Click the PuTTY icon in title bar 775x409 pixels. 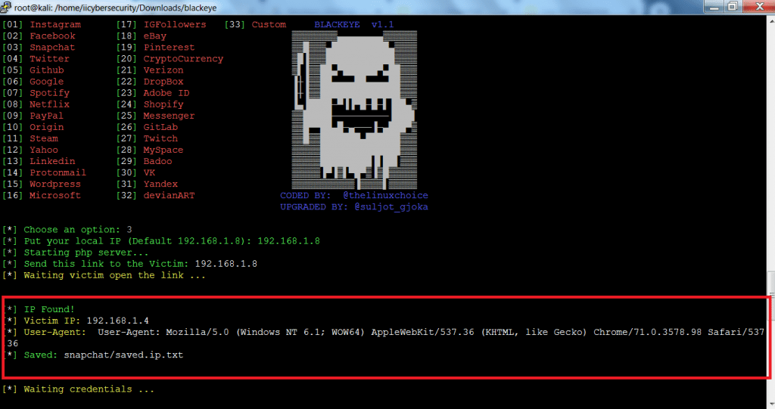pos(5,7)
